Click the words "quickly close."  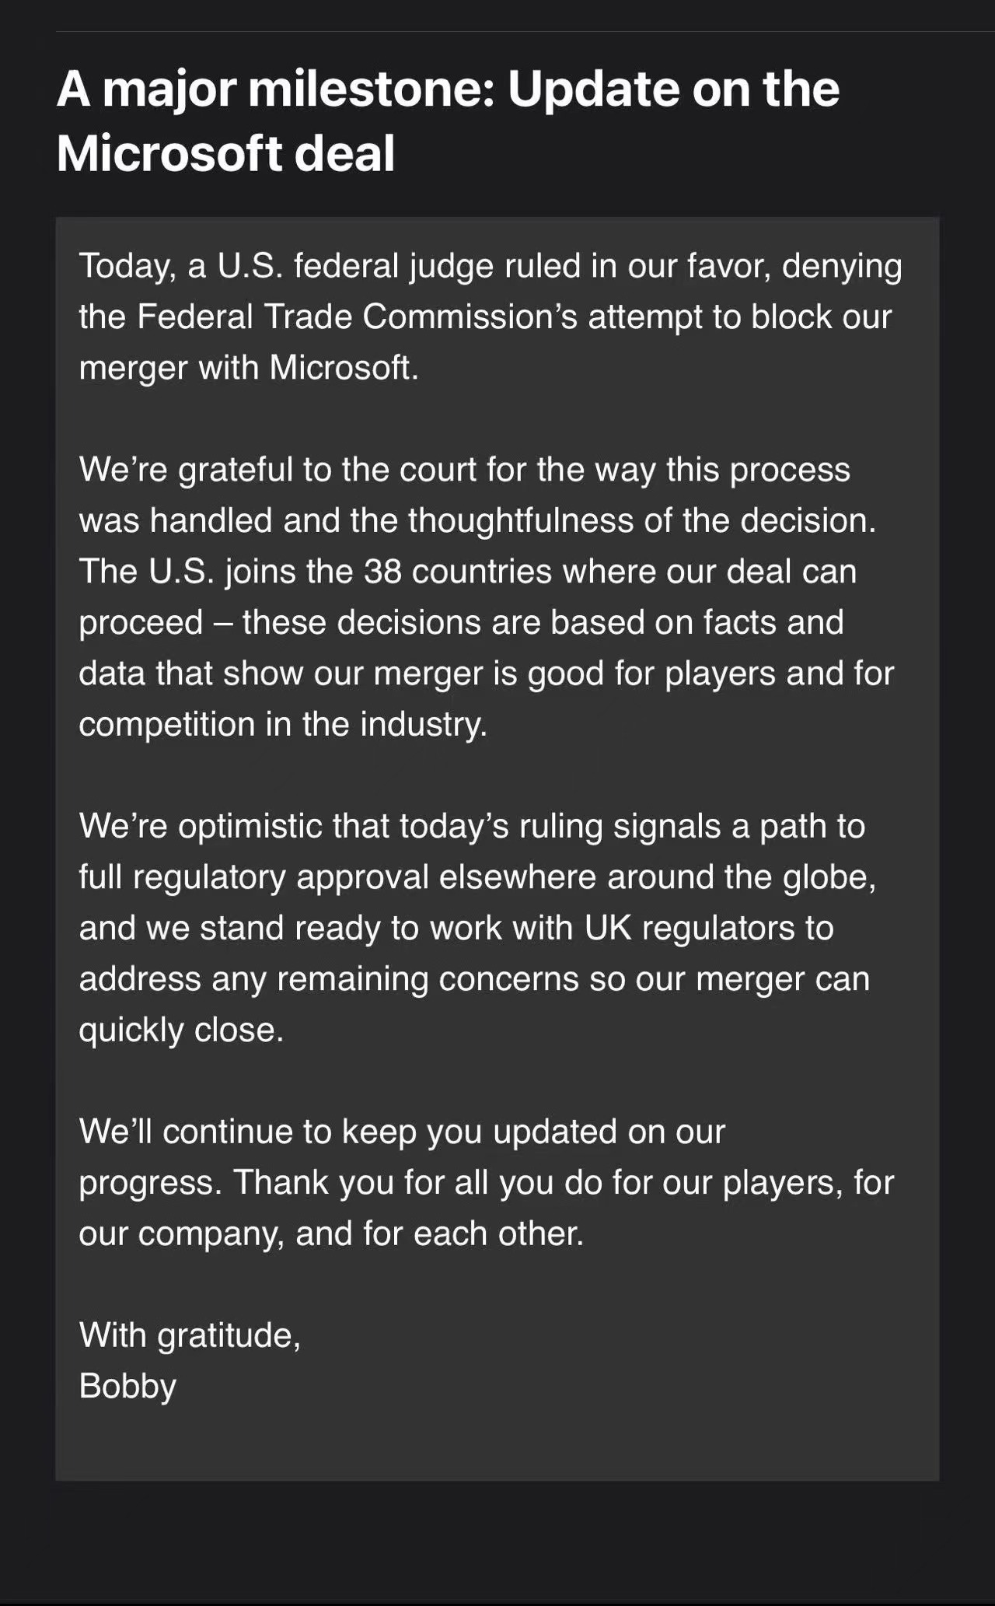click(x=181, y=1030)
